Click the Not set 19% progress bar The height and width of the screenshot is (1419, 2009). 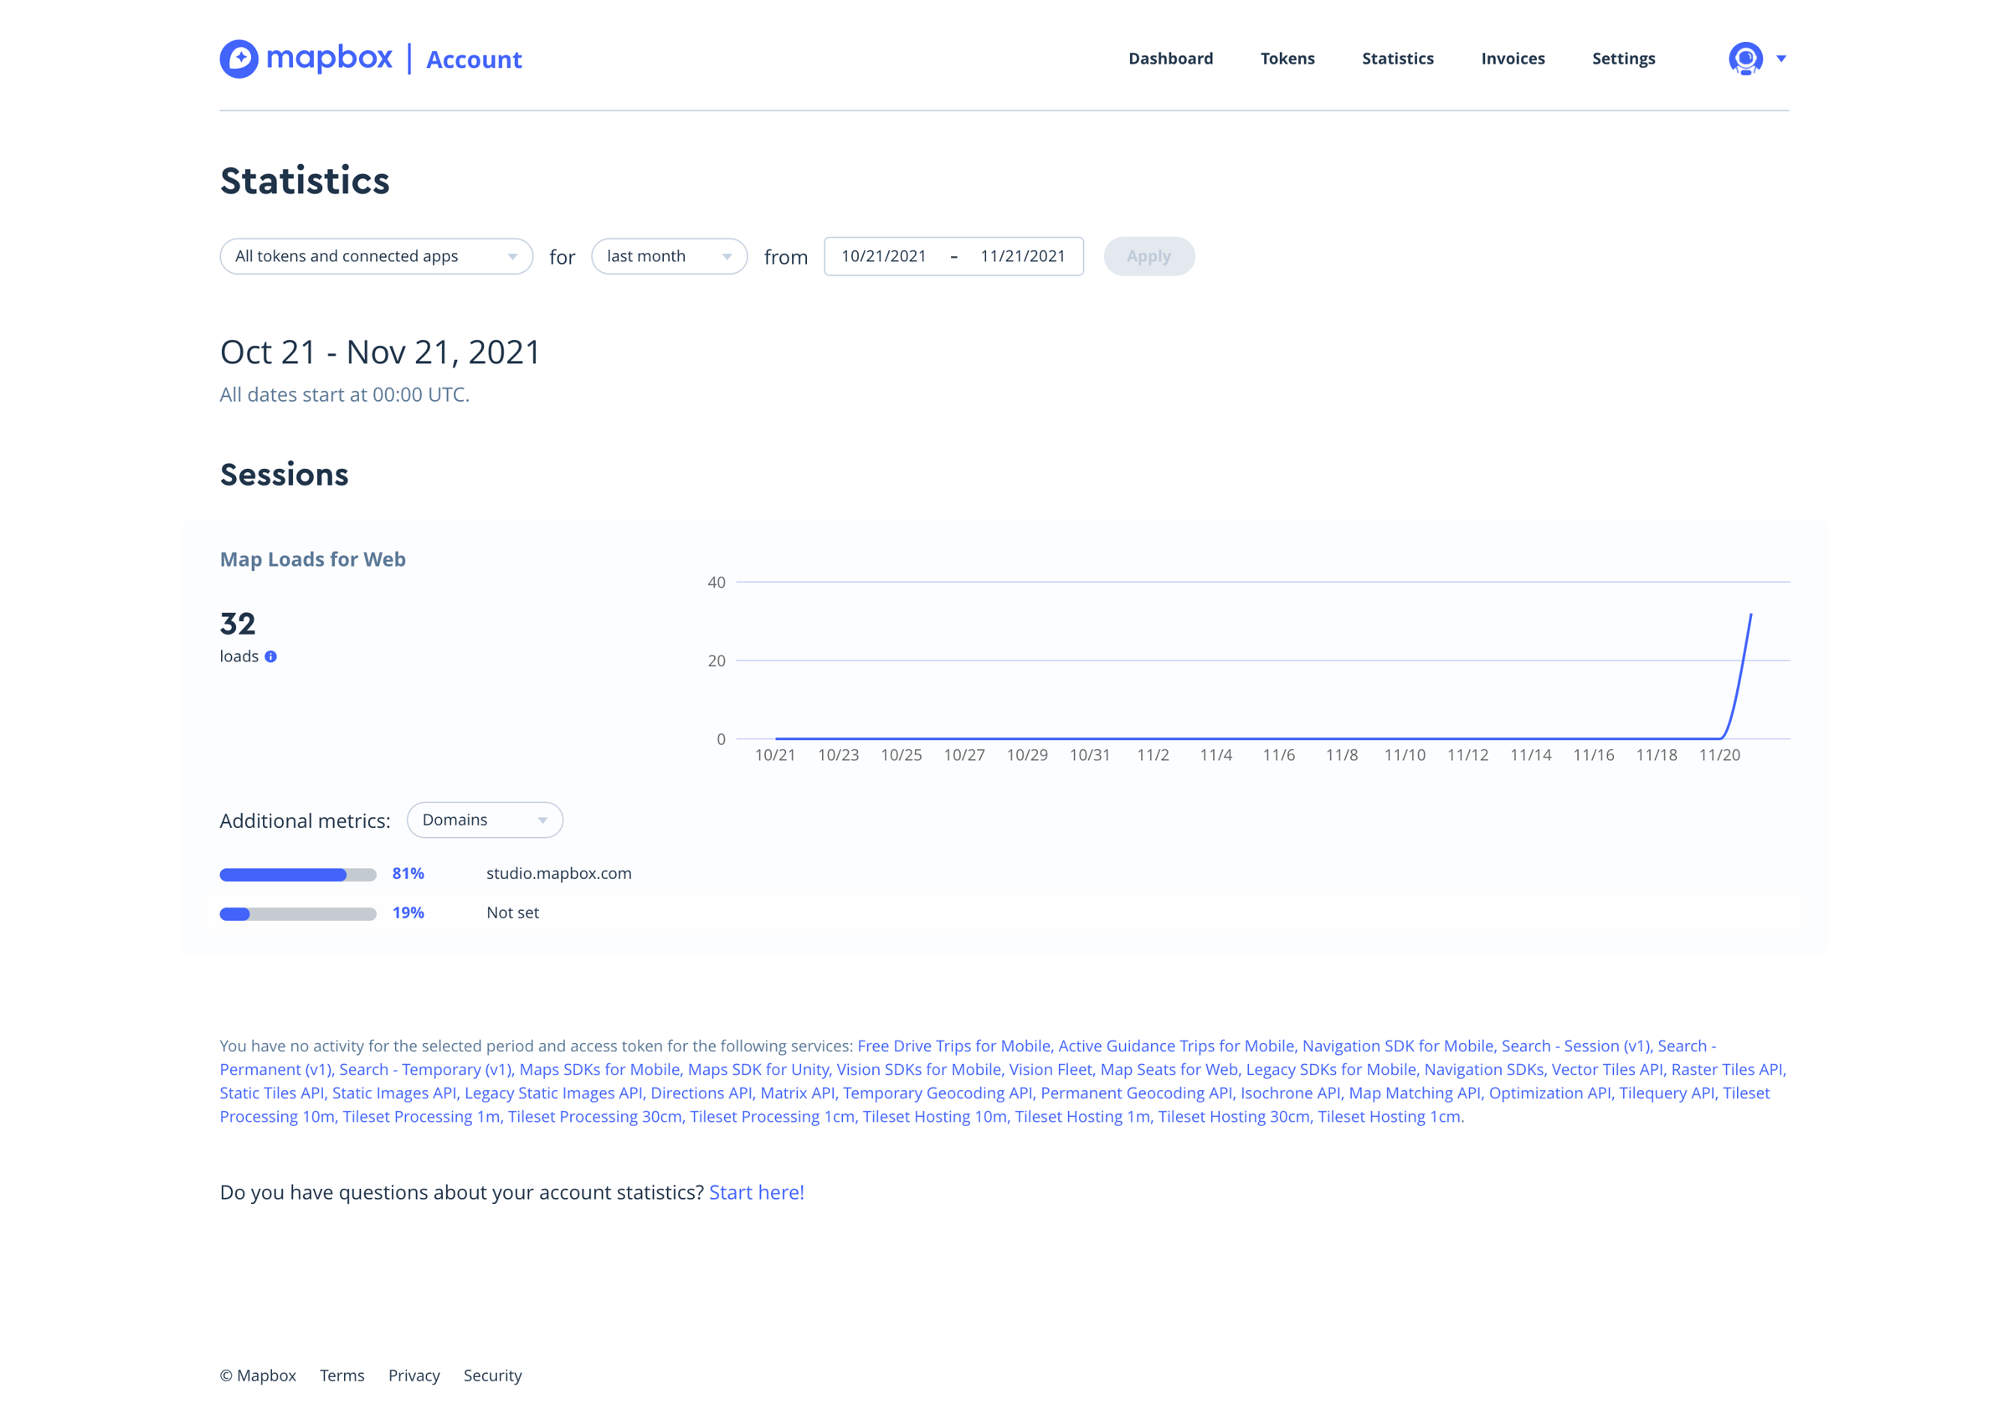point(297,913)
